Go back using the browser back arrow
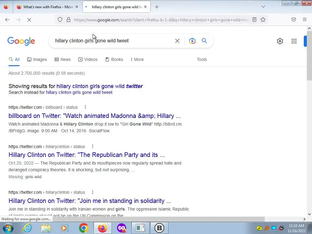This screenshot has height=234, width=312. click(x=7, y=19)
